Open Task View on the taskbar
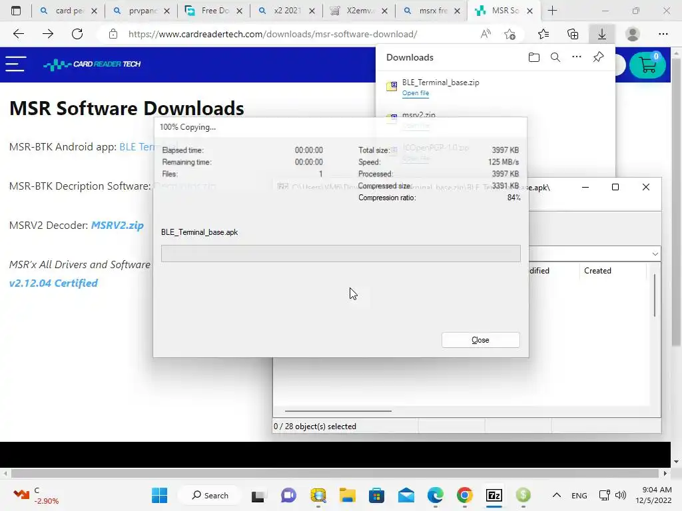Screen dimensions: 682x511 (258, 496)
